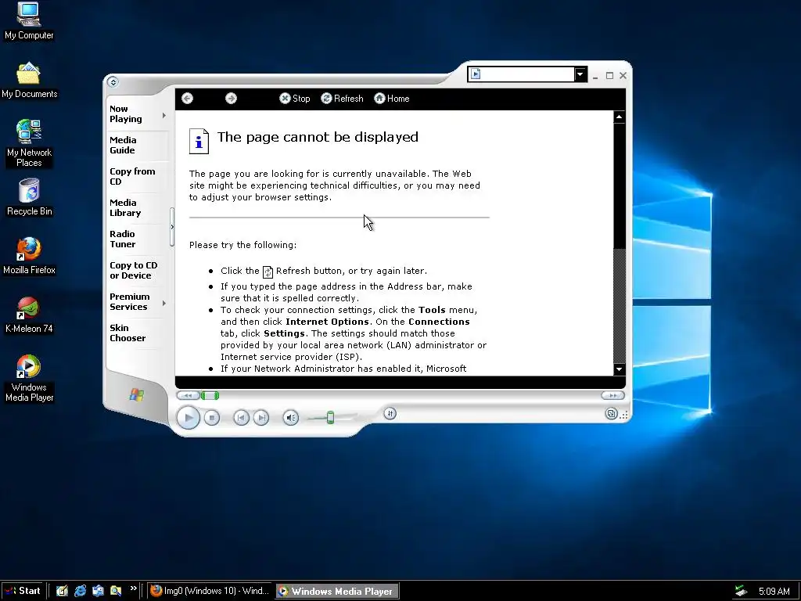The image size is (801, 601).
Task: Open the Start menu
Action: [x=23, y=591]
